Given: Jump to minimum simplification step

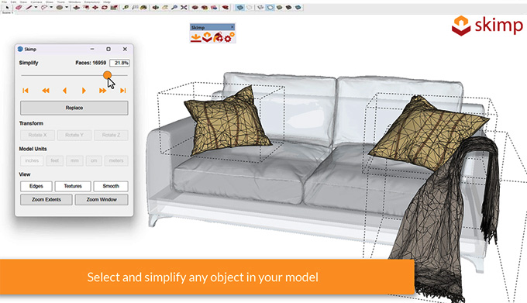Looking at the screenshot, I should [x=26, y=91].
